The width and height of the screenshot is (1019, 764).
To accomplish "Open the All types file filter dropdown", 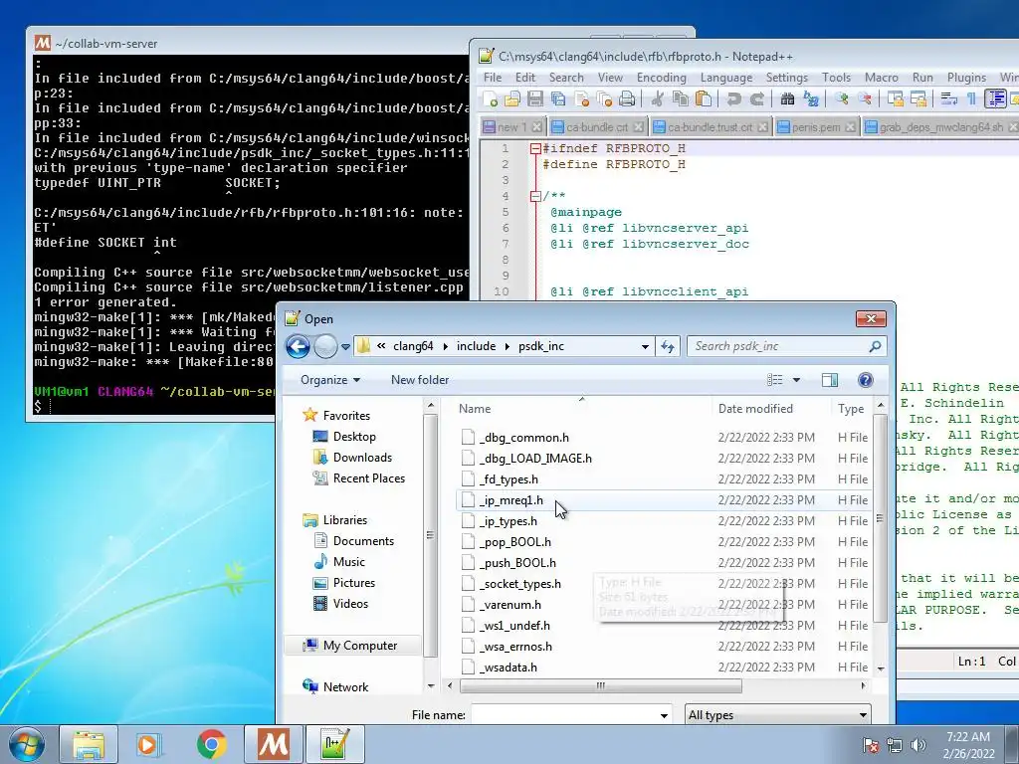I will pos(778,715).
